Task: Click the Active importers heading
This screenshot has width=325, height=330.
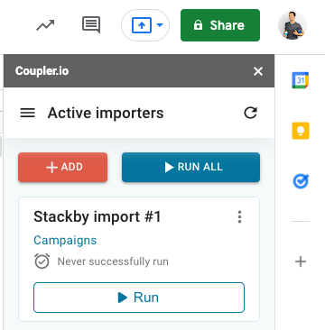Action: point(106,113)
